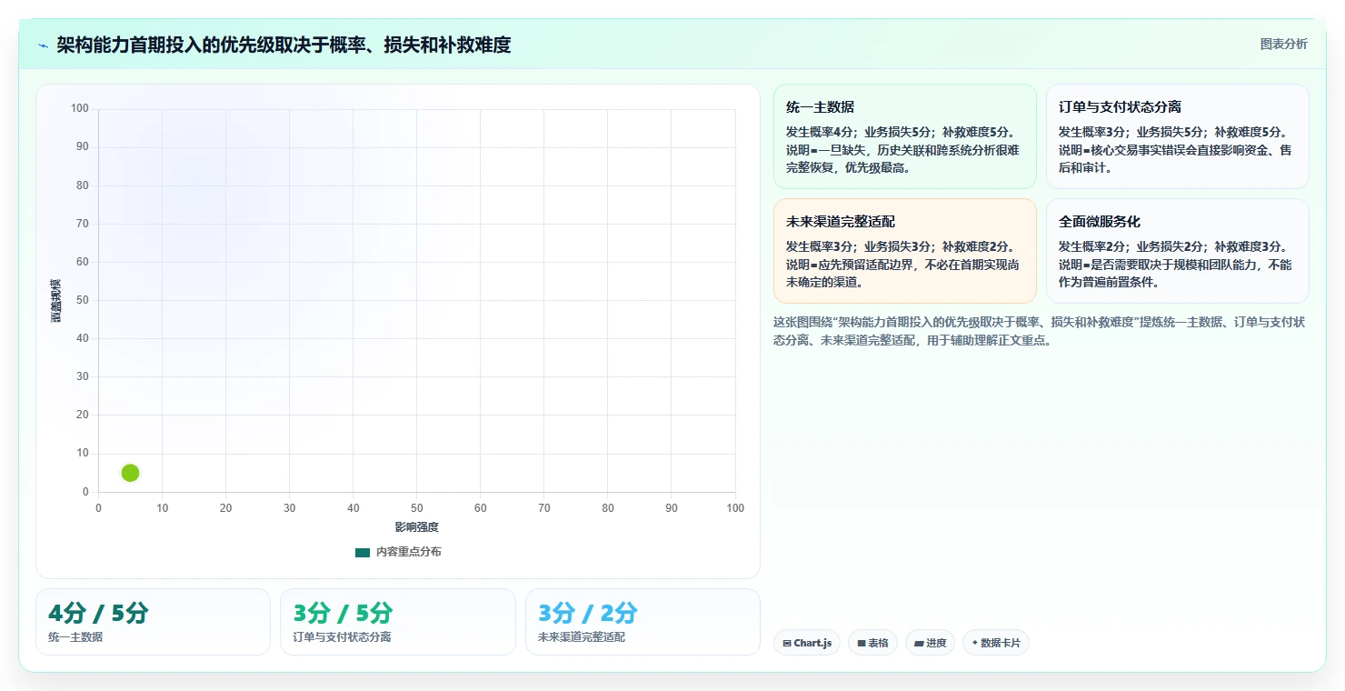The width and height of the screenshot is (1345, 691).
Task: Click the summary paragraph starting with 这张图围绕
Action: [x=1040, y=332]
